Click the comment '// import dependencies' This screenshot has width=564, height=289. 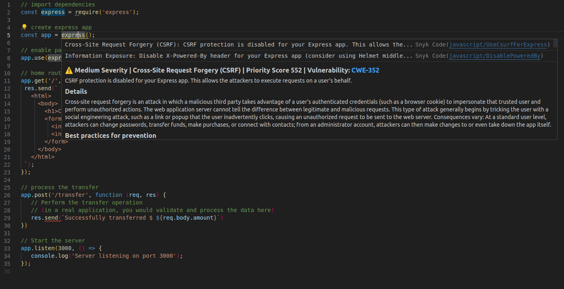[x=58, y=4]
